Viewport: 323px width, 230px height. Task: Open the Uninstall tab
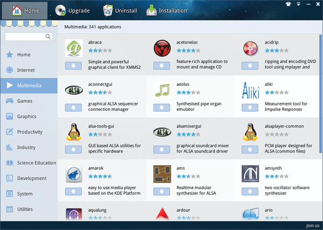pos(120,11)
